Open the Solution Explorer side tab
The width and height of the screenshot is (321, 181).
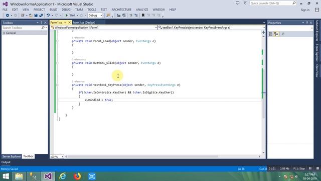pos(317,30)
